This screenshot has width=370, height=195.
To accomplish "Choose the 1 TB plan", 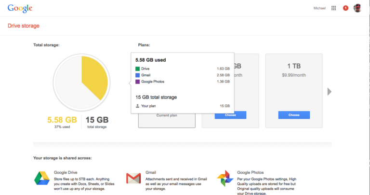I will tap(294, 115).
